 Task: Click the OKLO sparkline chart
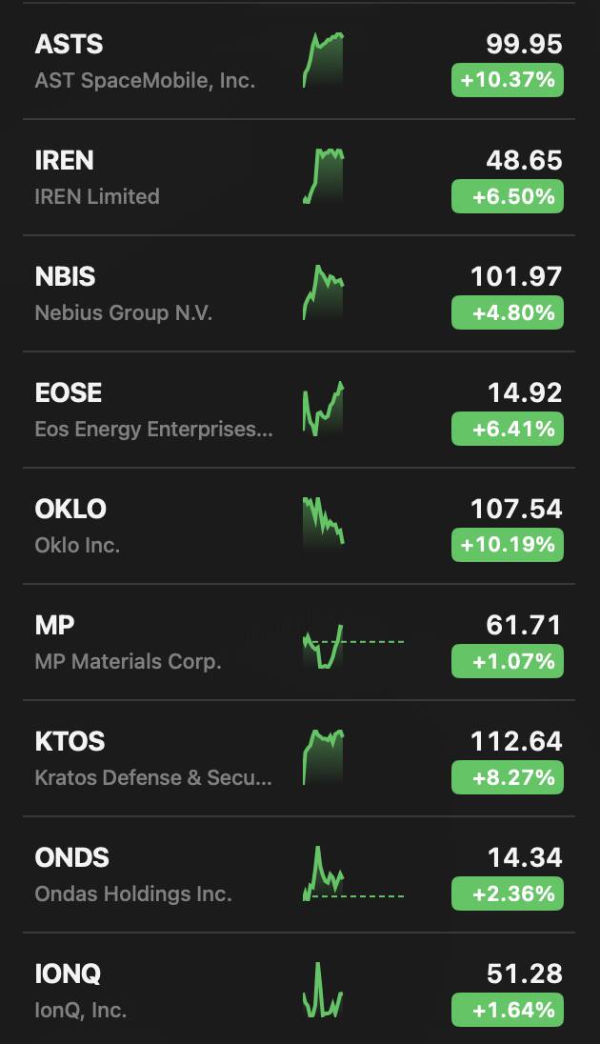point(323,521)
